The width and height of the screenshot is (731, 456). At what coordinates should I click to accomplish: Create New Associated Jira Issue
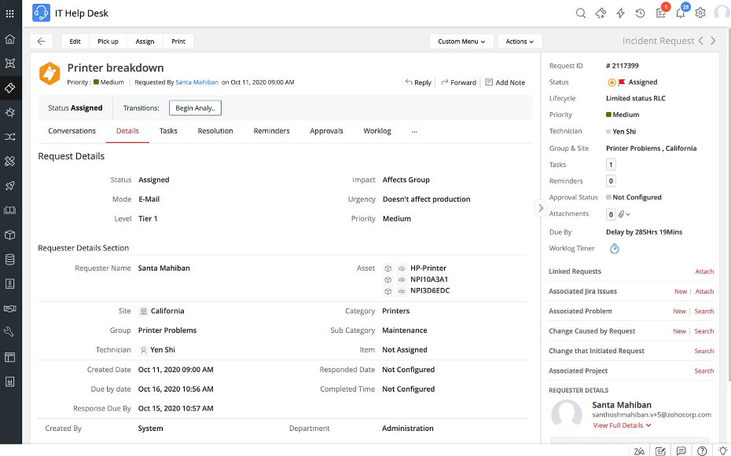click(x=681, y=291)
